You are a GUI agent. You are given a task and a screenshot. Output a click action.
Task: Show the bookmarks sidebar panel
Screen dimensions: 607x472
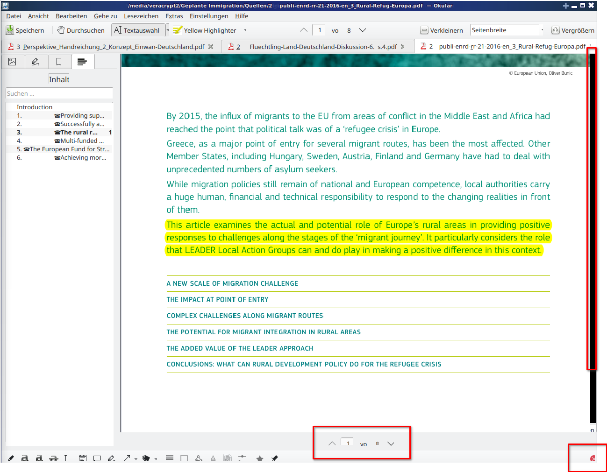pos(59,62)
